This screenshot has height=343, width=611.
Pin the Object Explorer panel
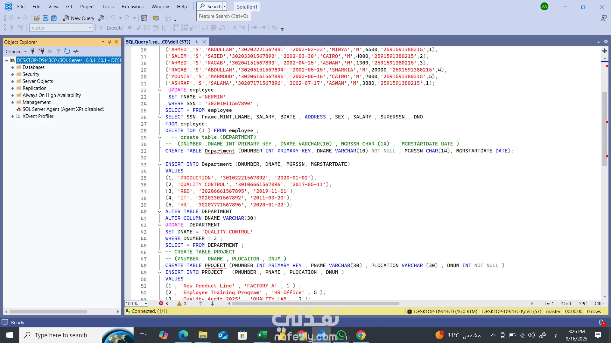tap(109, 42)
